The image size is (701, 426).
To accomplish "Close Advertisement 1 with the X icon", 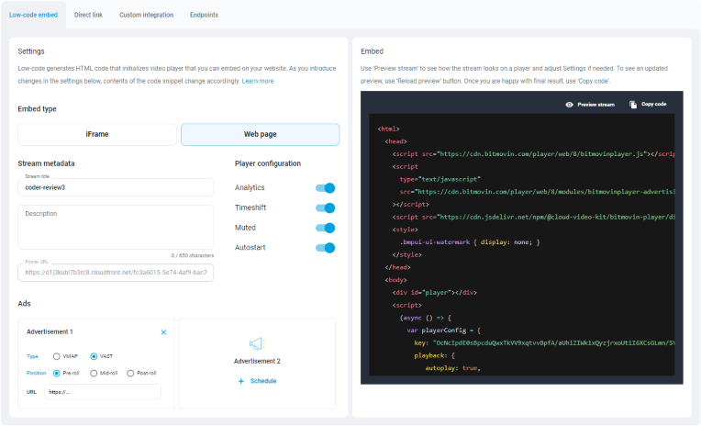I will coord(163,331).
